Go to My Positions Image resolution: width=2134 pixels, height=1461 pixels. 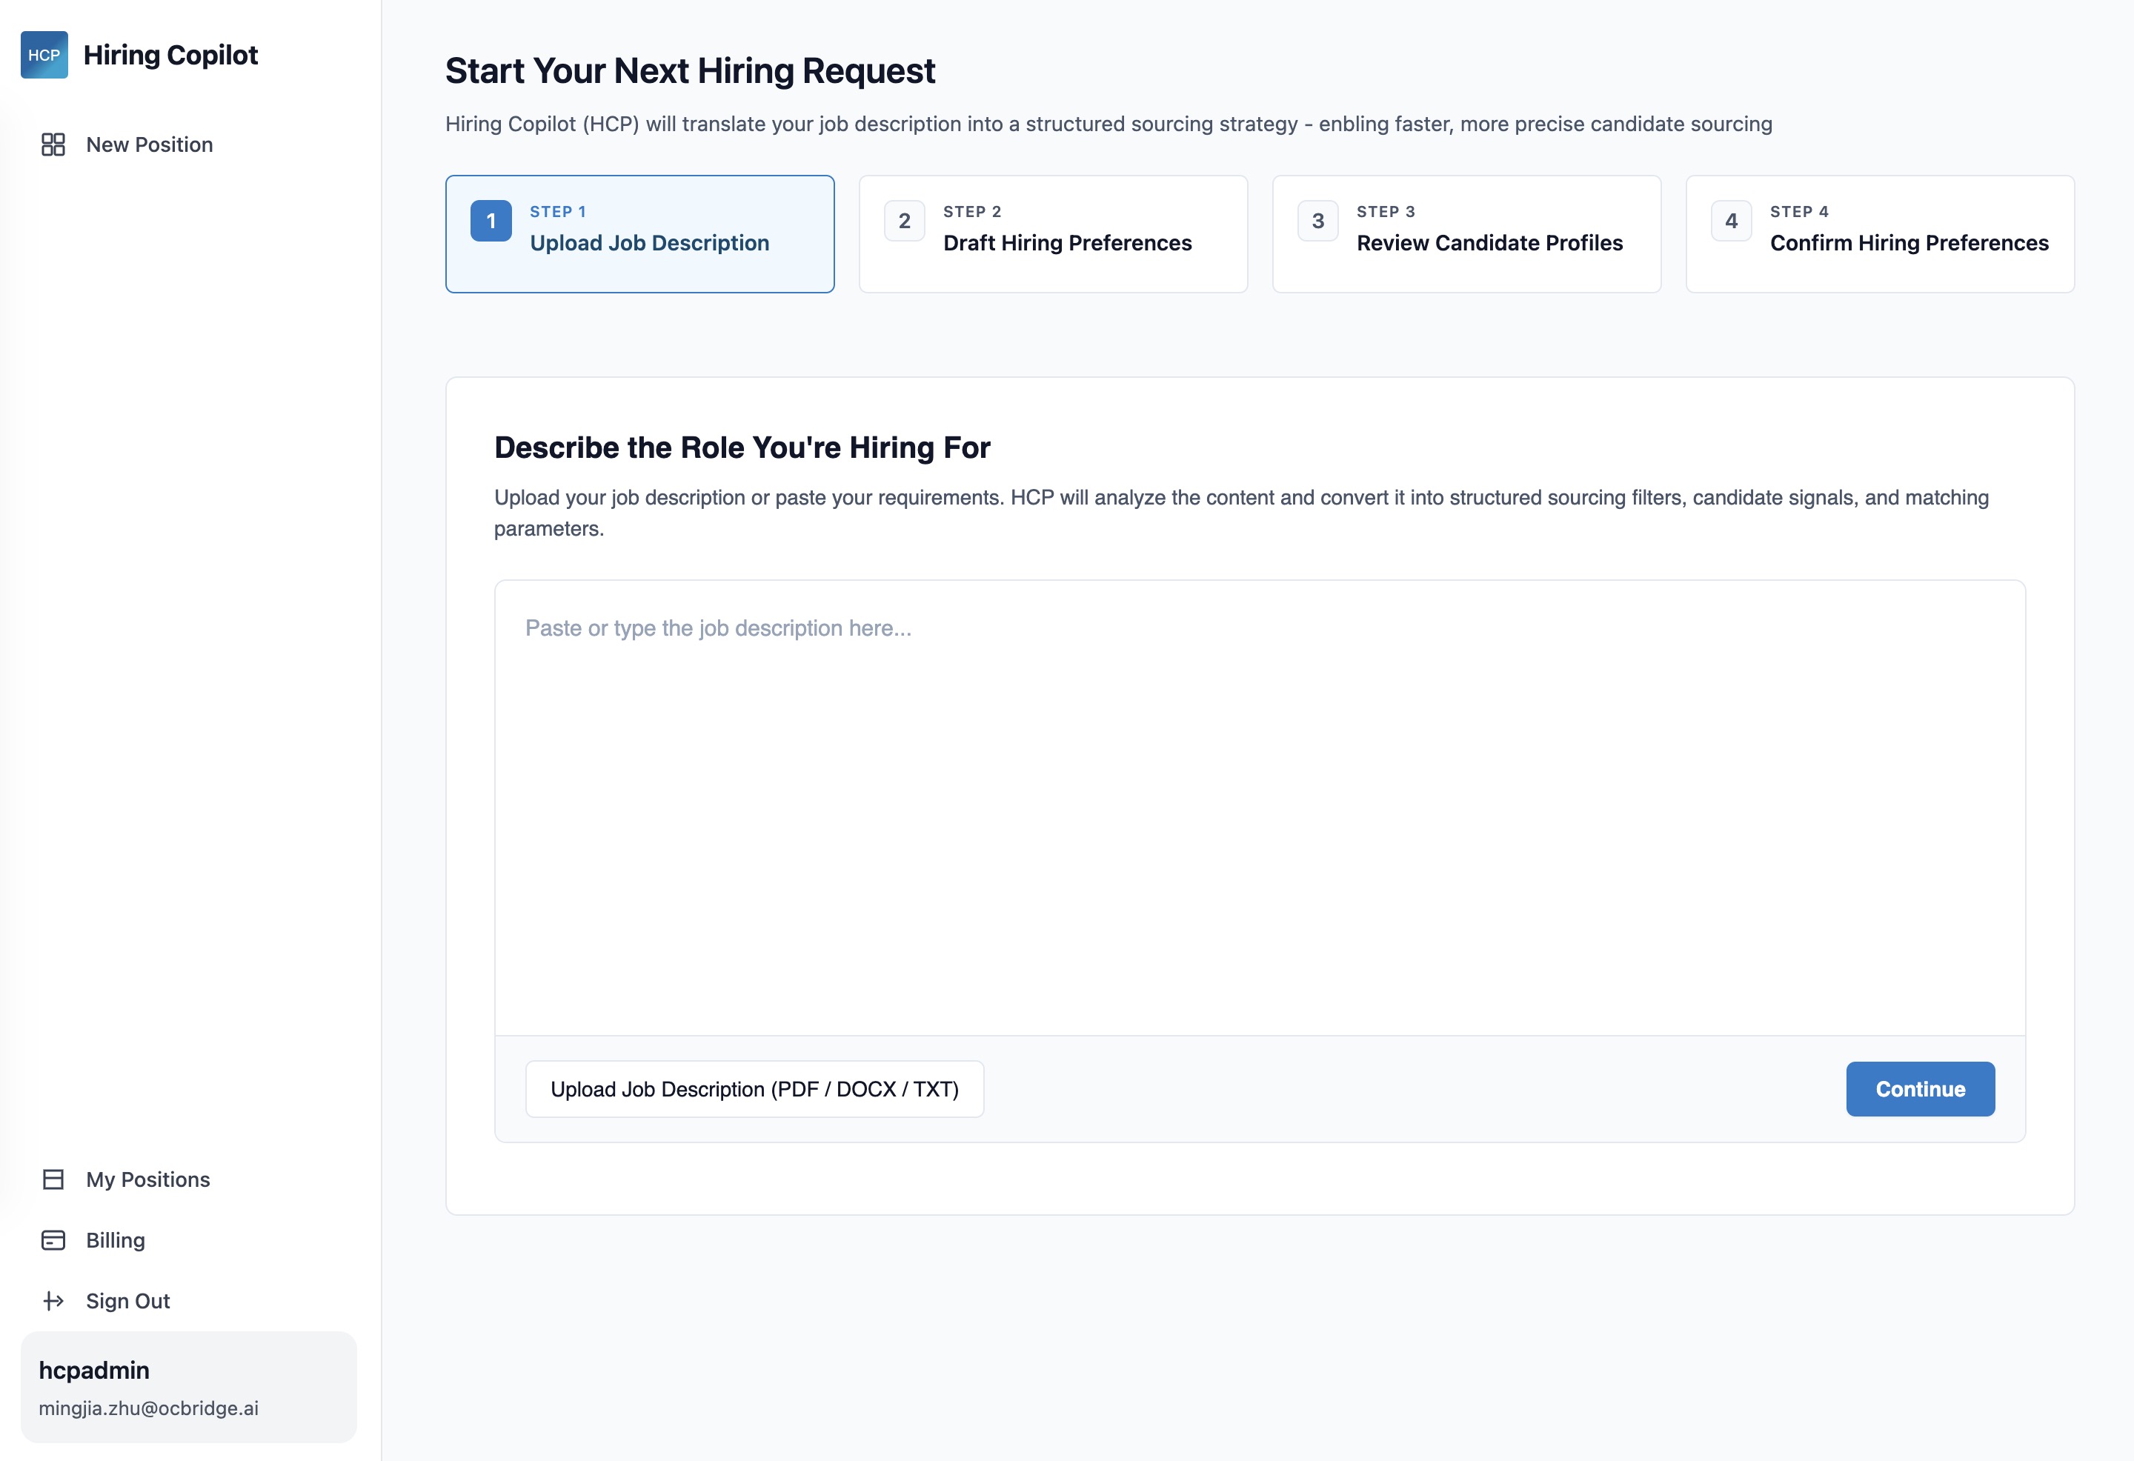click(148, 1179)
